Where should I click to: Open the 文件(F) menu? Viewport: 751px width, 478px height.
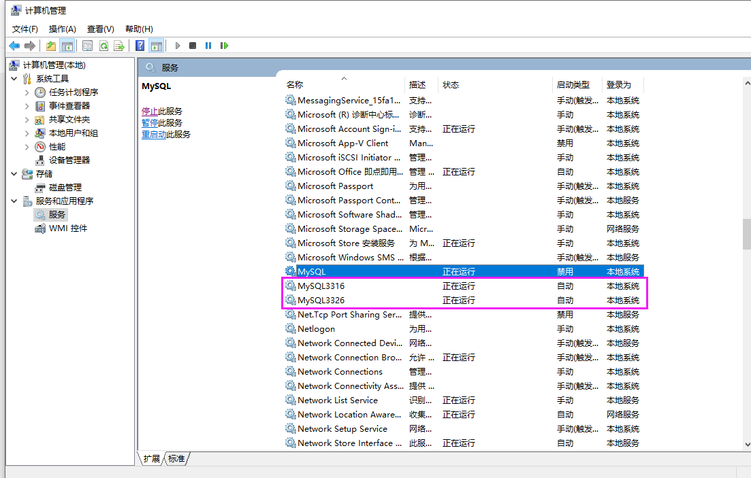25,29
